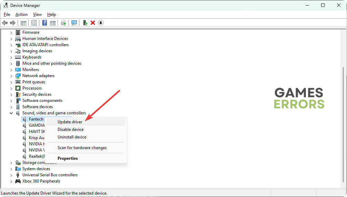
Task: Click the Back arrow toolbar icon
Action: pyautogui.click(x=5, y=23)
